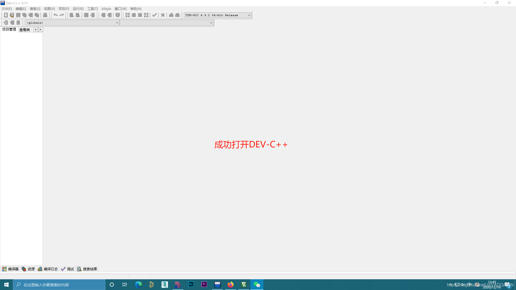The height and width of the screenshot is (290, 516).
Task: Open the 文件[F] menu
Action: tap(6, 9)
